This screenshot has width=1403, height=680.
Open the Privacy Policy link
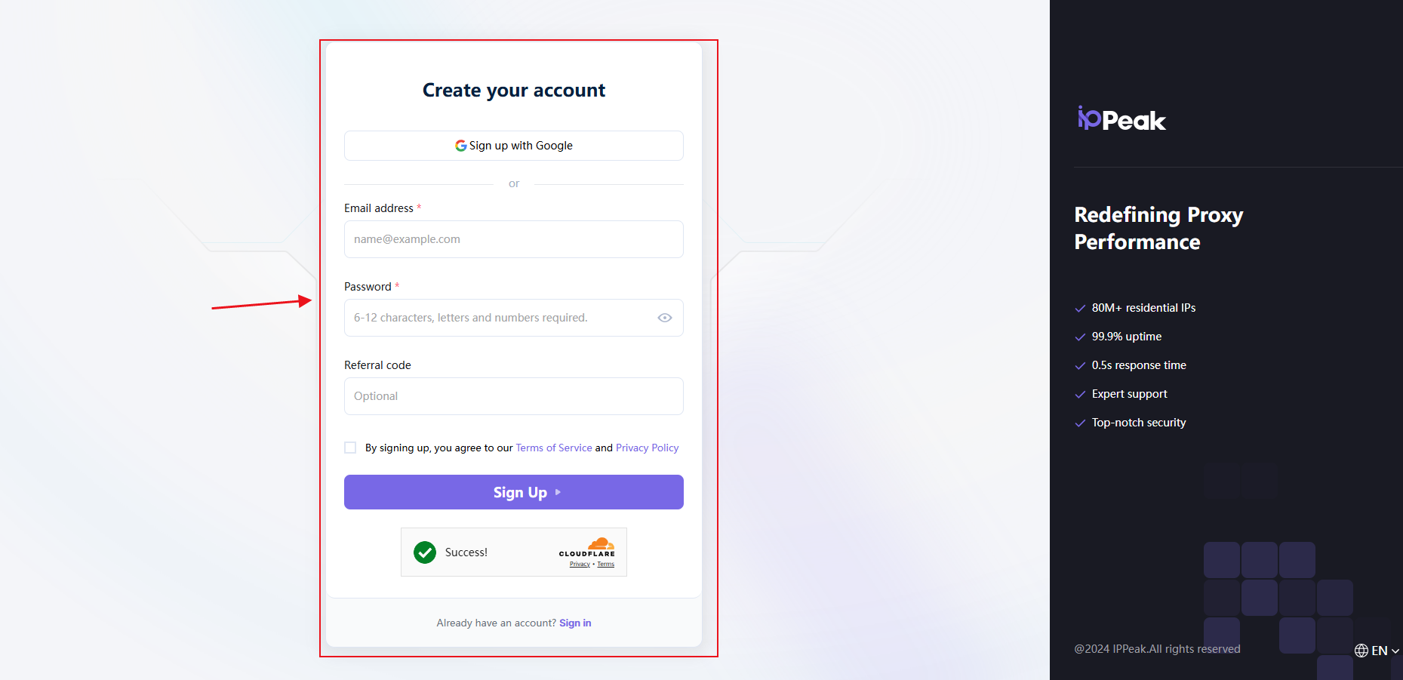(647, 448)
